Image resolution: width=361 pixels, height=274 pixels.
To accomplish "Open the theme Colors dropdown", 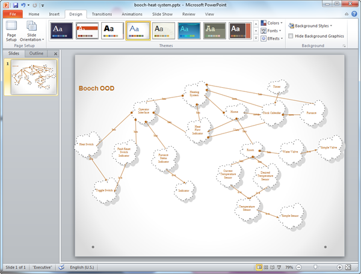I will pos(272,23).
